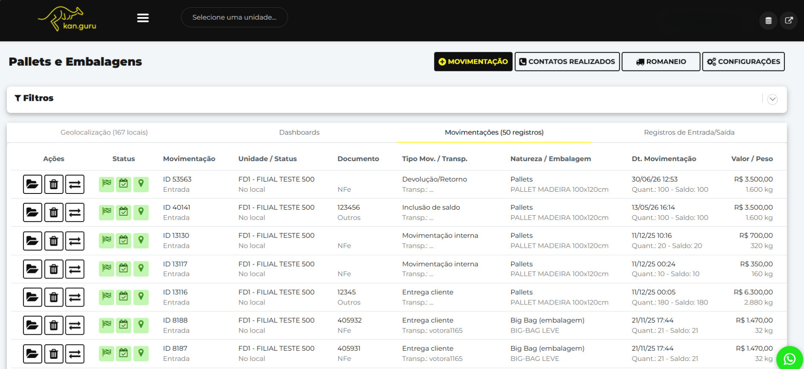Image resolution: width=804 pixels, height=369 pixels.
Task: Click transfer arrows icon for ID 40141
Action: [x=75, y=213]
